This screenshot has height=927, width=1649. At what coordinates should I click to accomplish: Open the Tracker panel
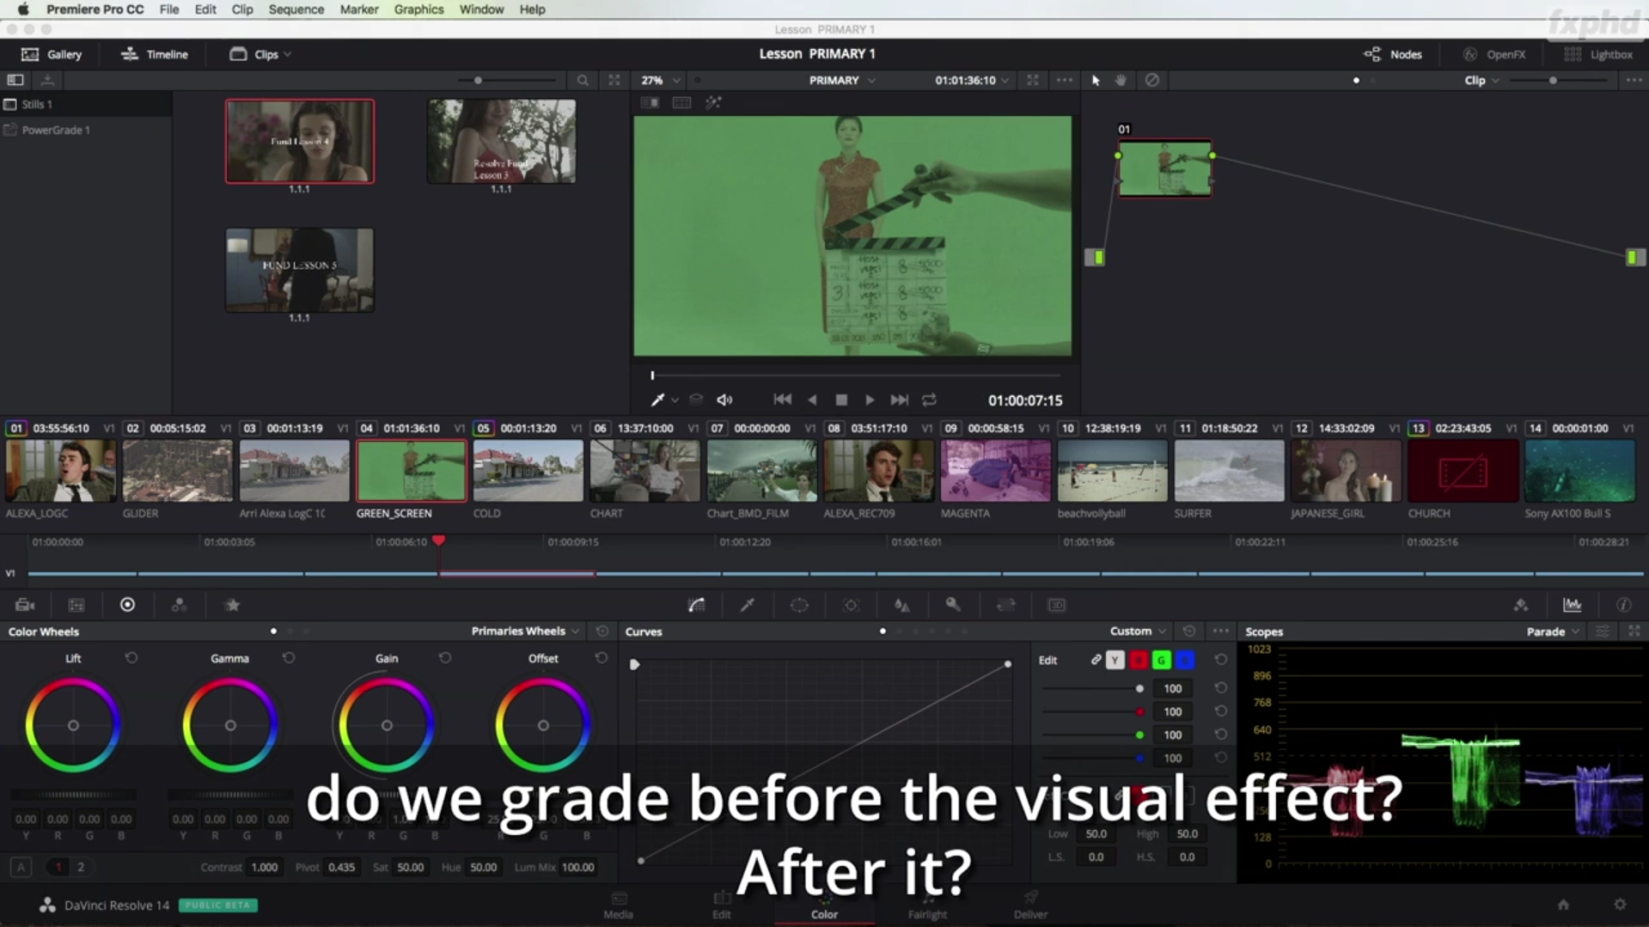pos(851,605)
